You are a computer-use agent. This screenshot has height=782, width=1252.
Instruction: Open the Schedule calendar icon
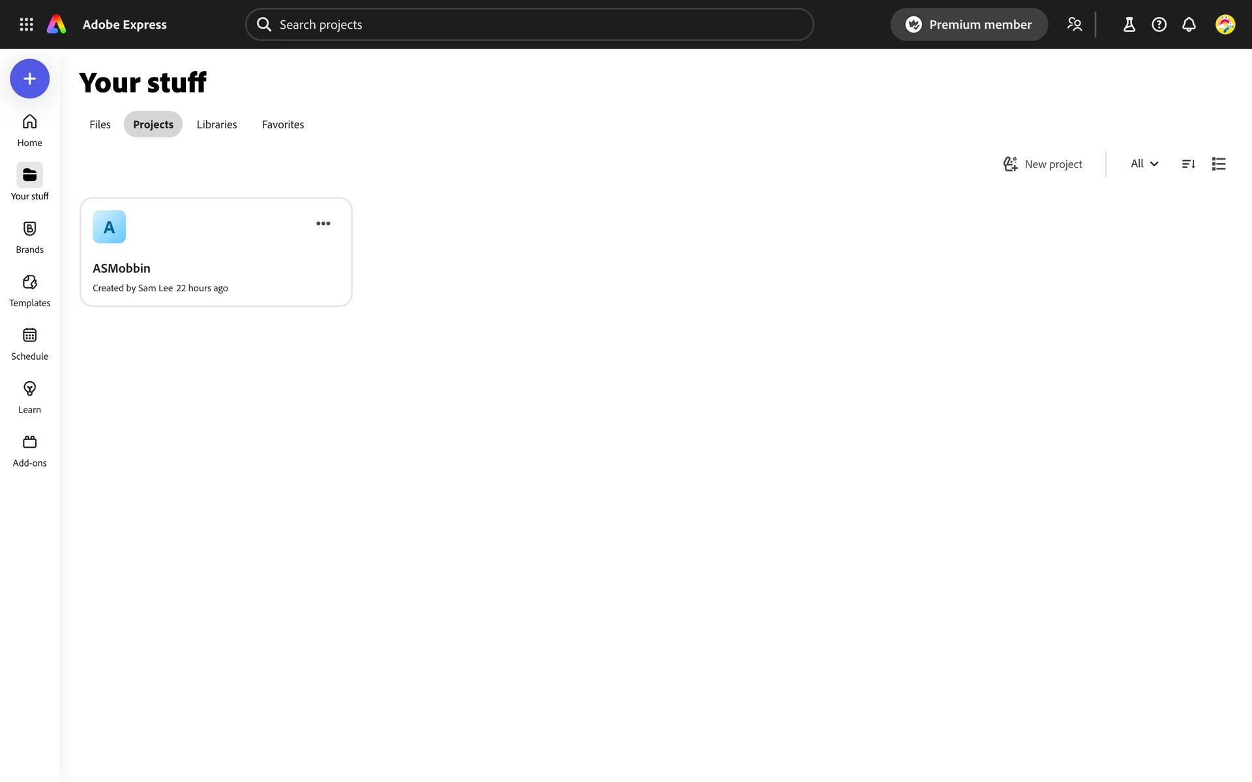point(29,343)
